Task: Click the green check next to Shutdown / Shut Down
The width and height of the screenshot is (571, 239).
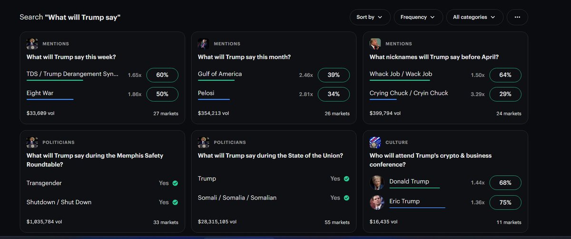Action: [x=175, y=202]
